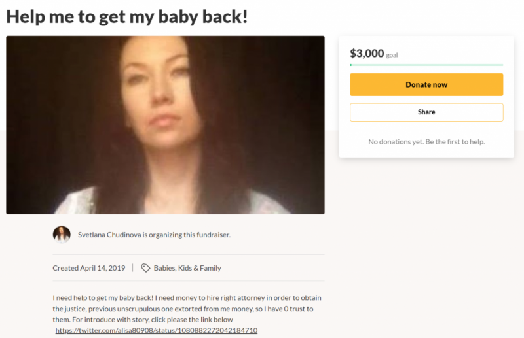Click the 'Be the first to help' text

(x=455, y=142)
